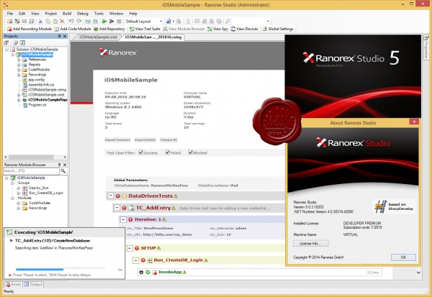This screenshot has height=297, width=432.
Task: Open View Test Suite from toolbar
Action: tap(145, 29)
